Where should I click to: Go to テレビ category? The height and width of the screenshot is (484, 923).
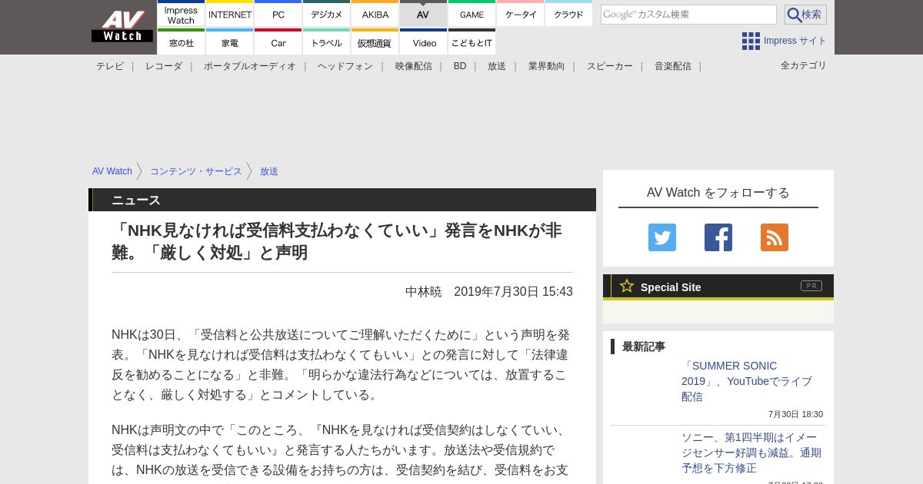pyautogui.click(x=110, y=66)
